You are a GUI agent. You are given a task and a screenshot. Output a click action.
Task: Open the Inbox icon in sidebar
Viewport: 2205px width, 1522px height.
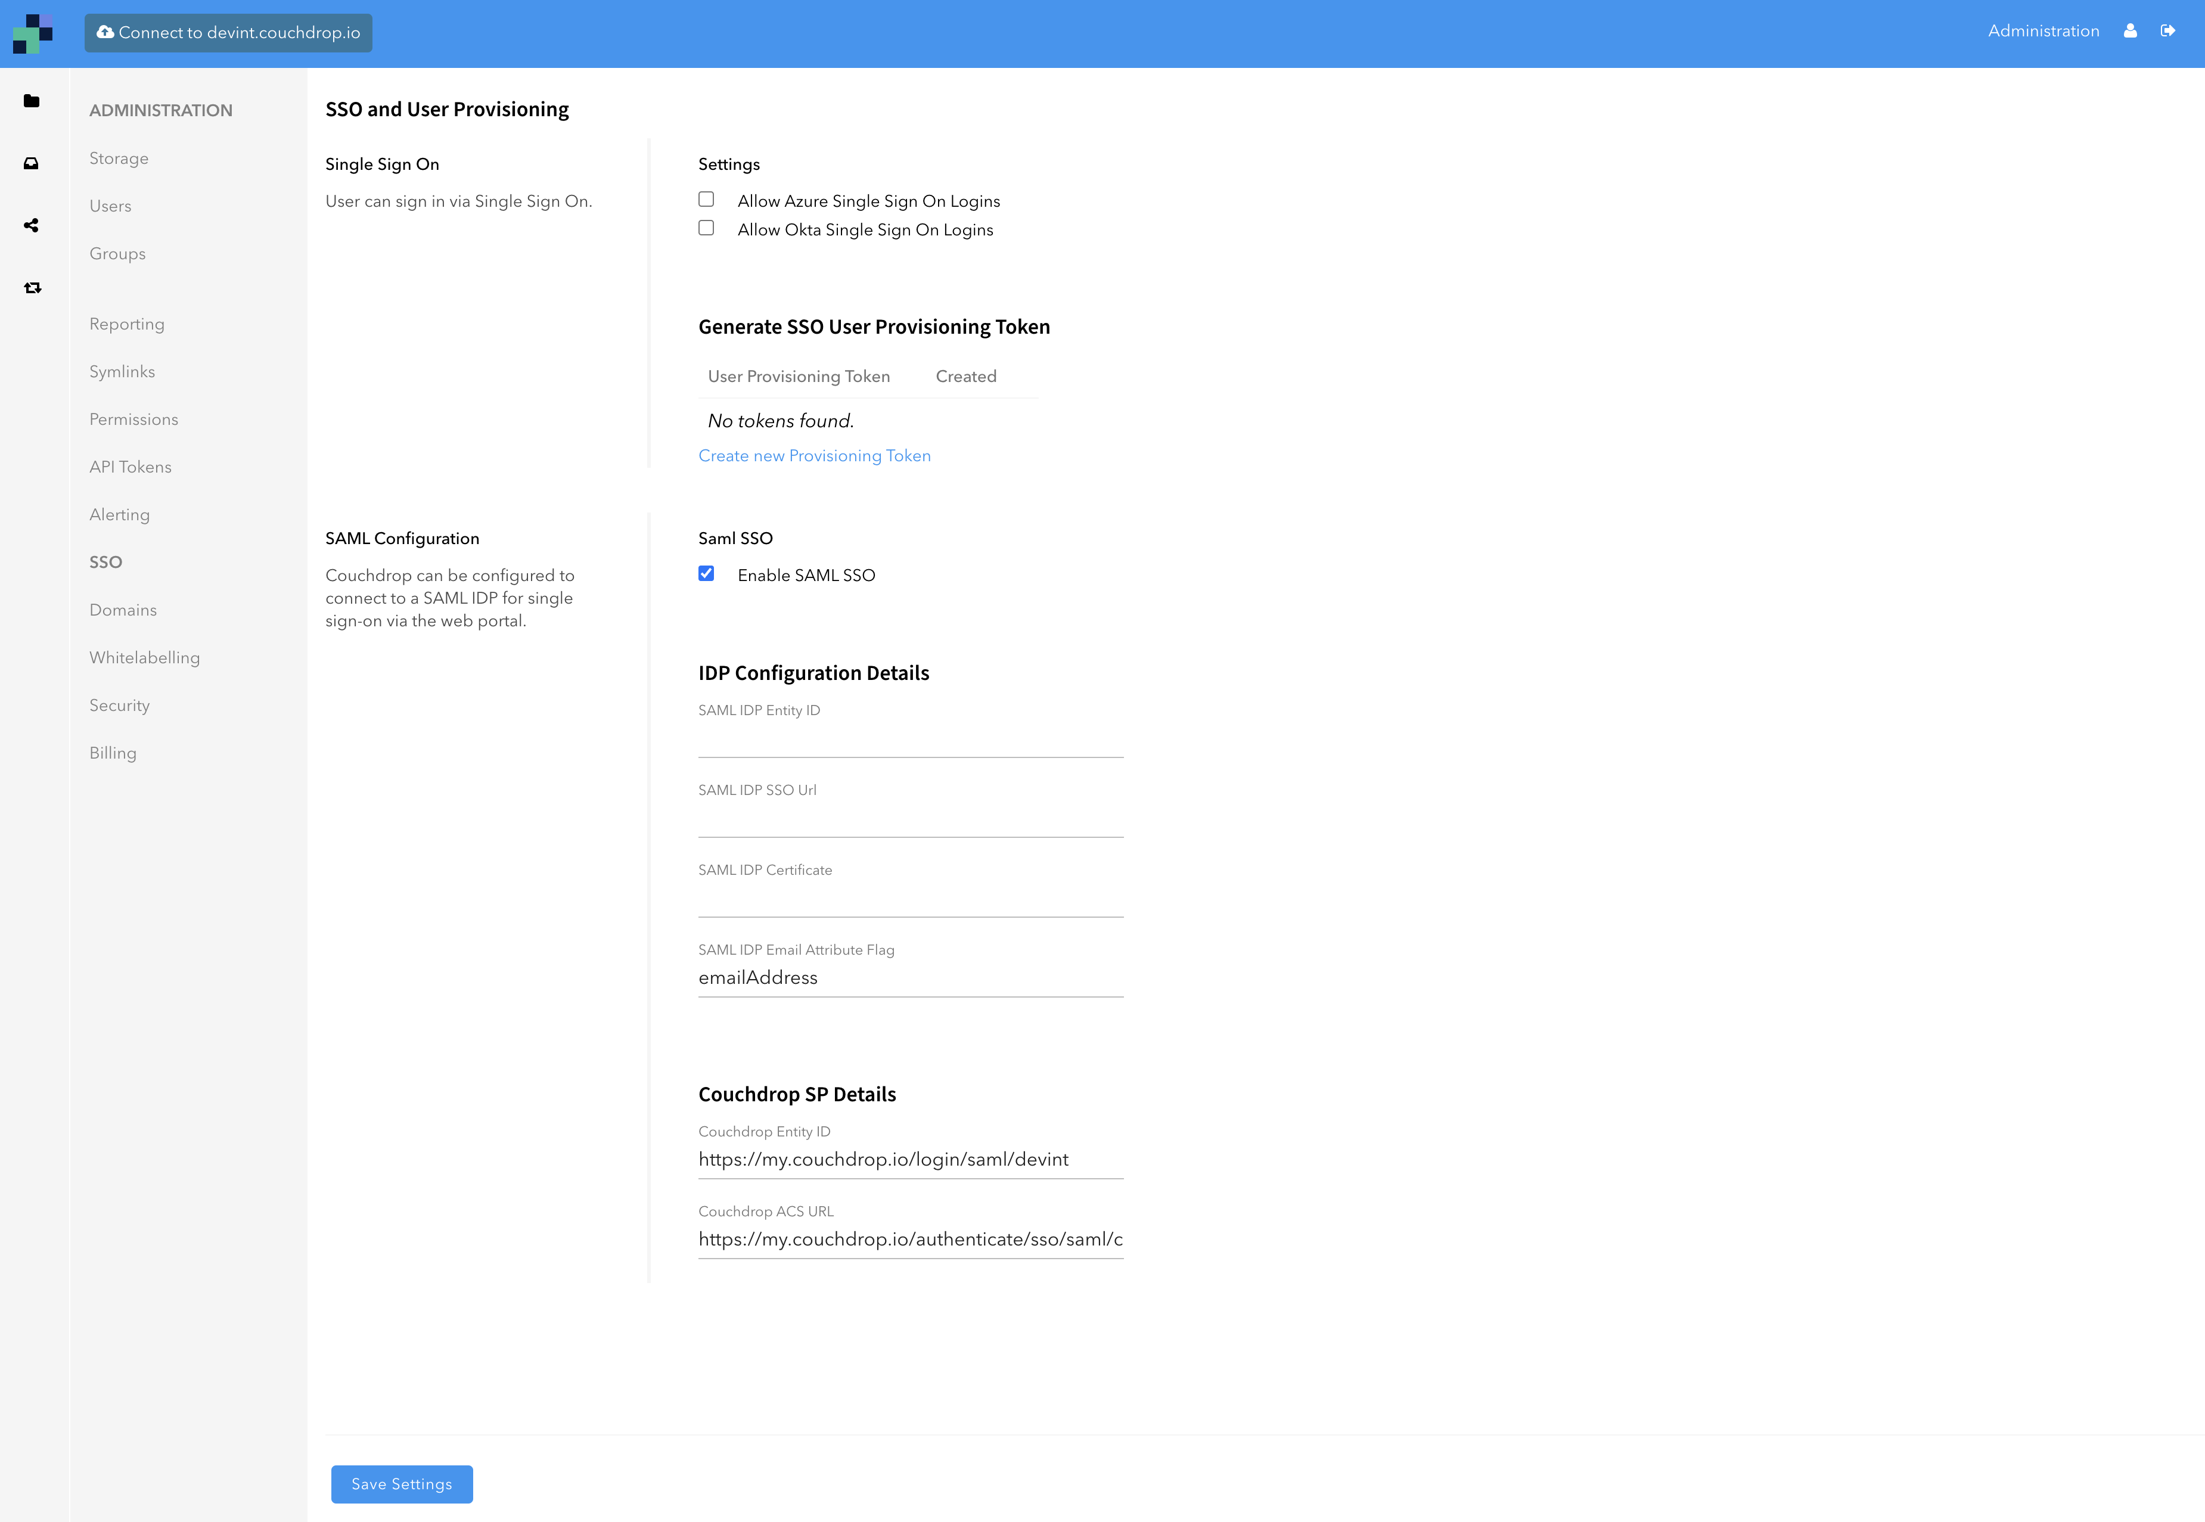[x=32, y=163]
